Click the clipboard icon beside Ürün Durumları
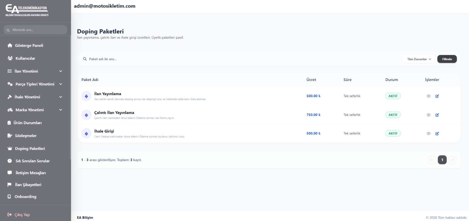The width and height of the screenshot is (469, 221). (x=9, y=123)
